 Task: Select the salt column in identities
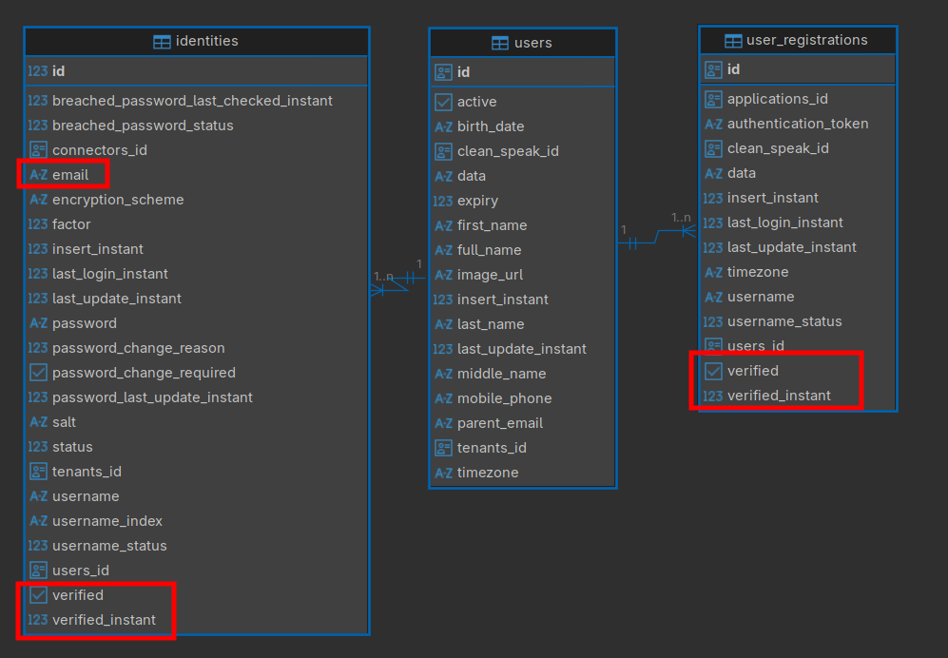(x=64, y=422)
